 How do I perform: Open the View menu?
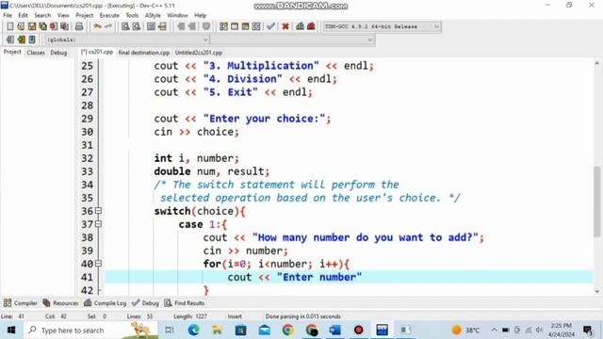coord(63,15)
